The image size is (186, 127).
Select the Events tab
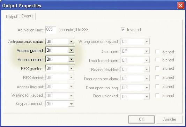point(27,16)
